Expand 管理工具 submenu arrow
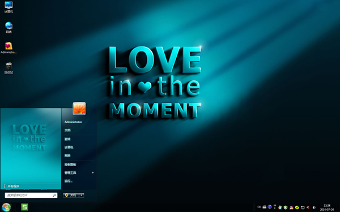This screenshot has height=212, width=340. 93,172
